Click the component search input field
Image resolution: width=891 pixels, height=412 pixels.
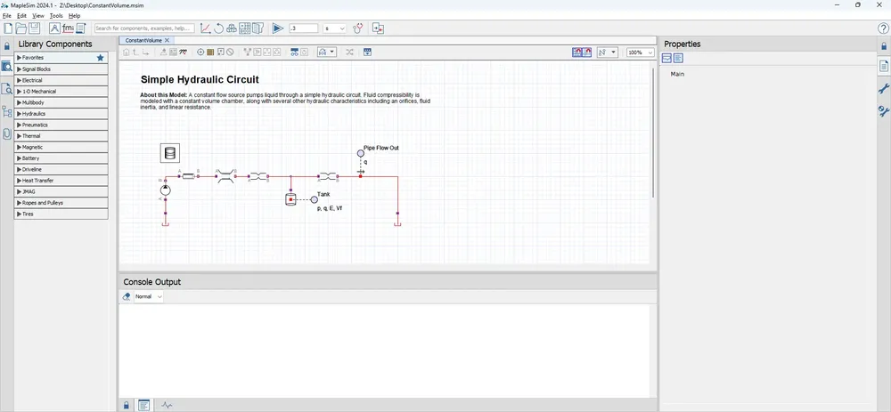pyautogui.click(x=144, y=28)
